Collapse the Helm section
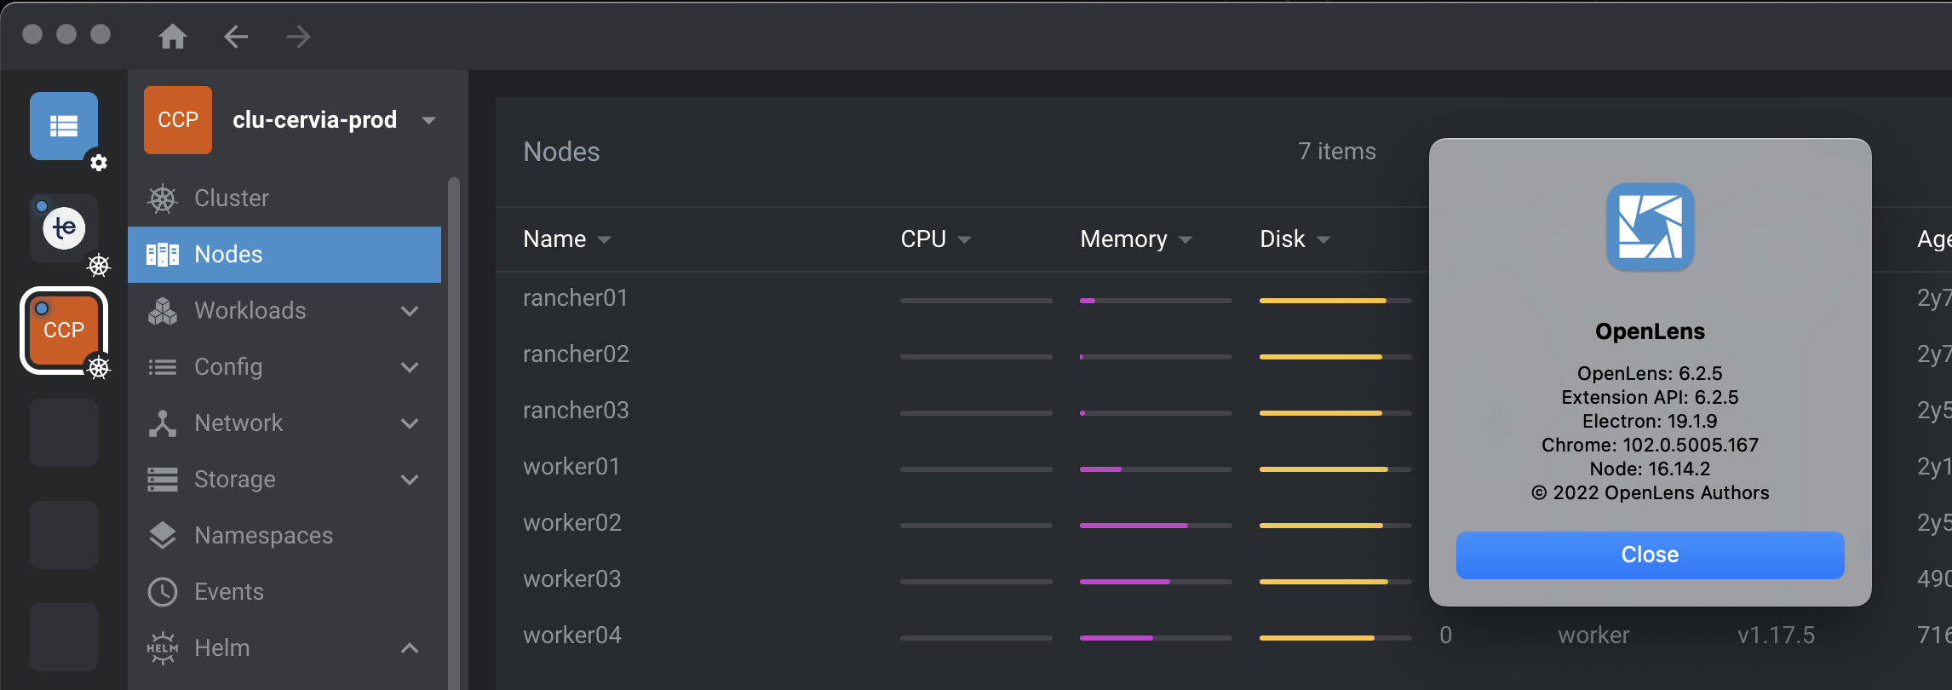 tap(410, 647)
